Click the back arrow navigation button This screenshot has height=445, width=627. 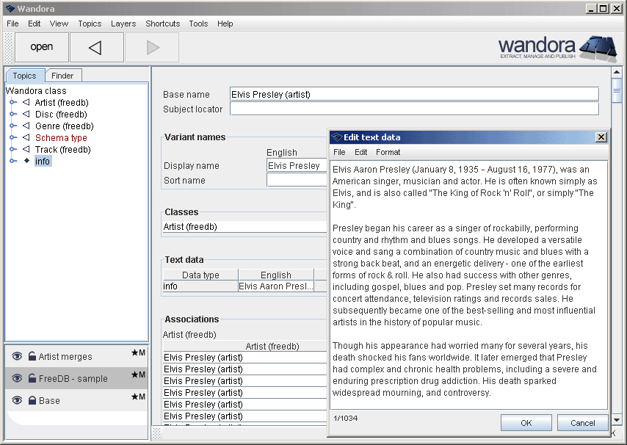tap(95, 48)
